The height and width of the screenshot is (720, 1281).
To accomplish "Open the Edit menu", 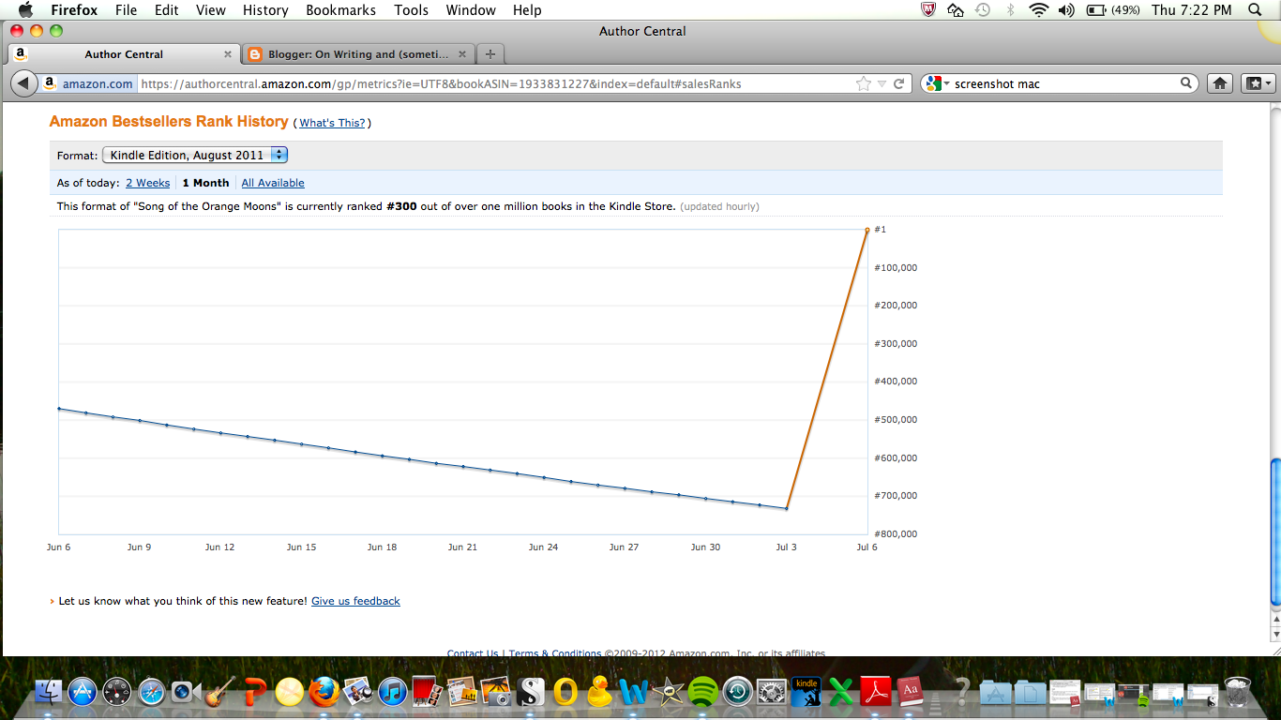I will click(167, 10).
